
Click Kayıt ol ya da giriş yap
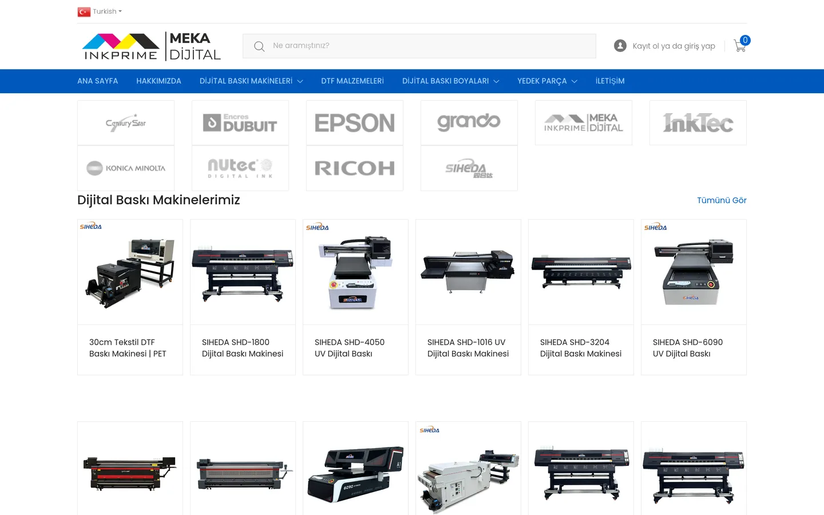tap(674, 46)
